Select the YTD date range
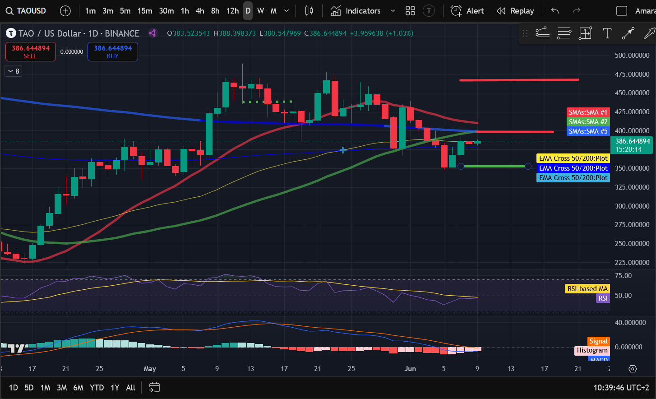This screenshot has width=656, height=399. coord(97,387)
